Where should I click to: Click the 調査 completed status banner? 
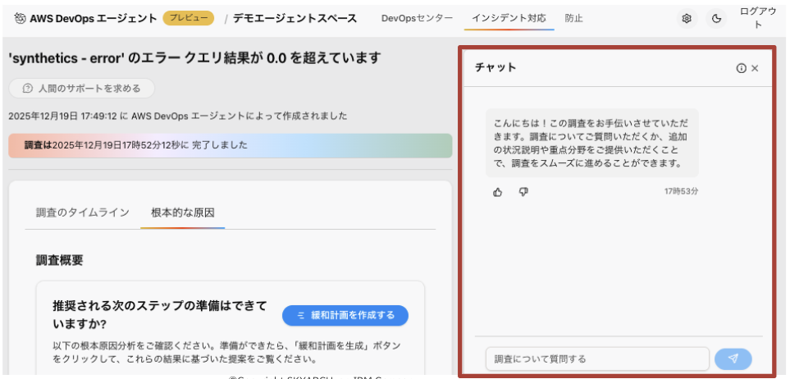click(230, 145)
